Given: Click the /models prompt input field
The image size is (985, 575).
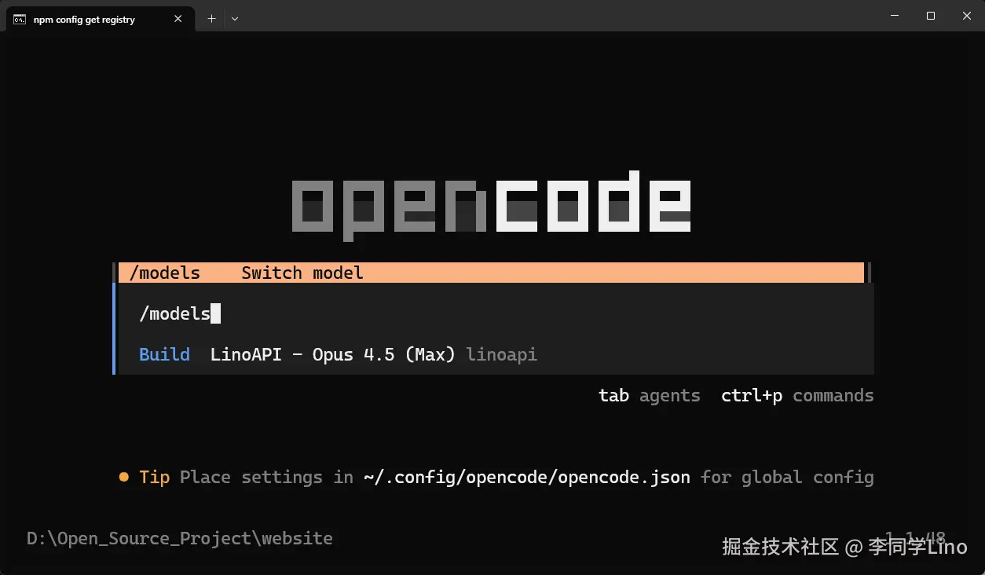Looking at the screenshot, I should [495, 313].
